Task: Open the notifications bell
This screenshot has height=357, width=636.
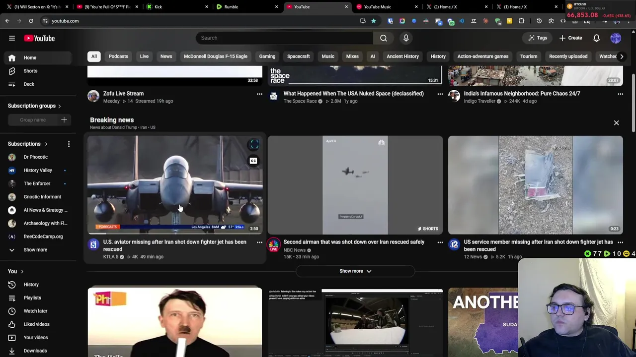Action: click(x=596, y=38)
